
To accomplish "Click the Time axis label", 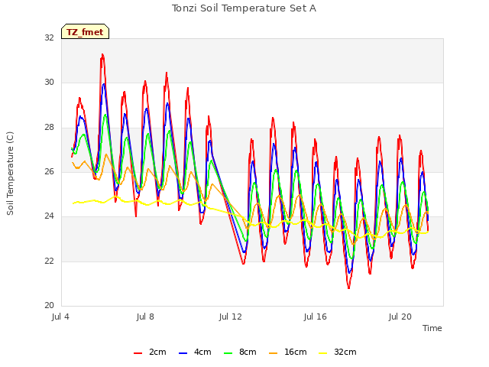I will click(432, 328).
